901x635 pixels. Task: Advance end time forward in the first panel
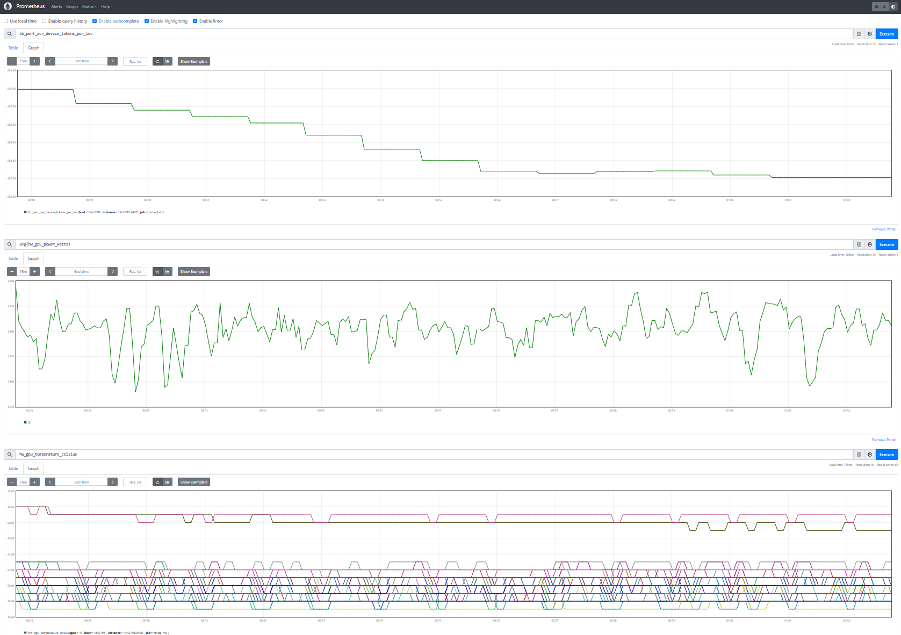(x=113, y=61)
